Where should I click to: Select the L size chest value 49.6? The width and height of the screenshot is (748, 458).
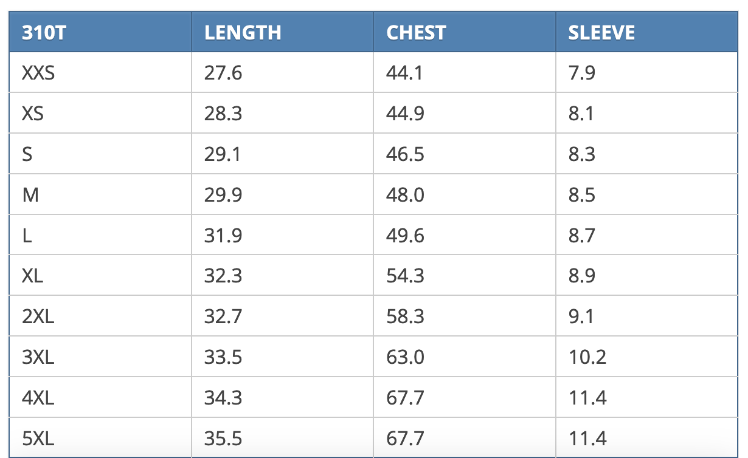[405, 235]
